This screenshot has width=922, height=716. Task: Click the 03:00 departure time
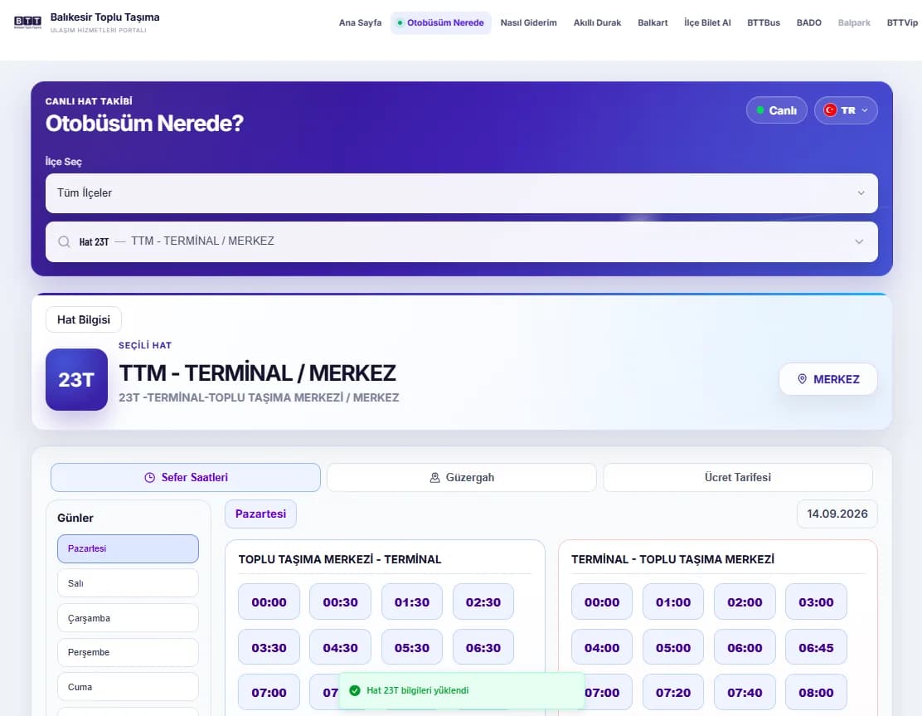click(x=816, y=602)
